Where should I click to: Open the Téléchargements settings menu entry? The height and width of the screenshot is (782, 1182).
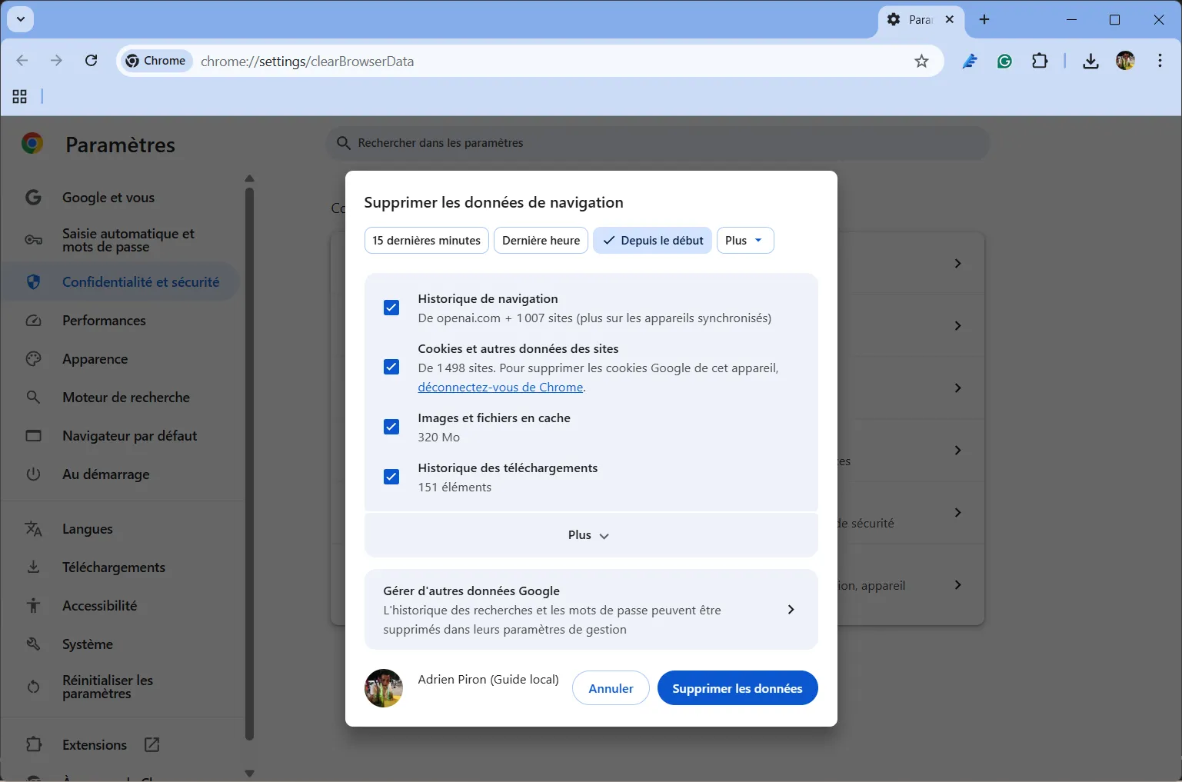(113, 567)
